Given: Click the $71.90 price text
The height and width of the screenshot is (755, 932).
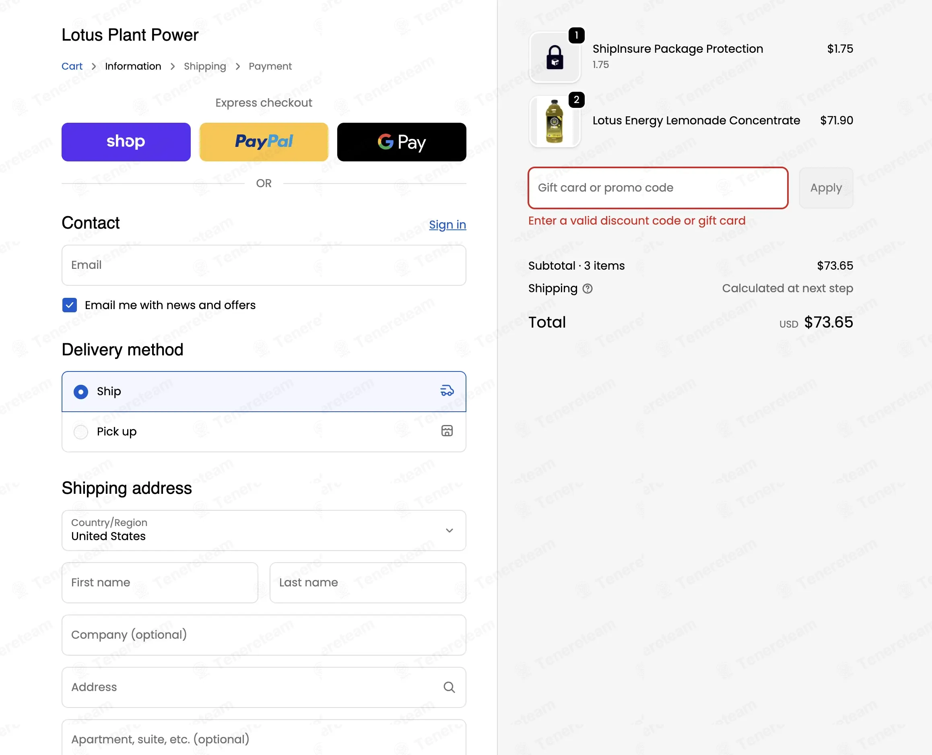Looking at the screenshot, I should pos(836,120).
